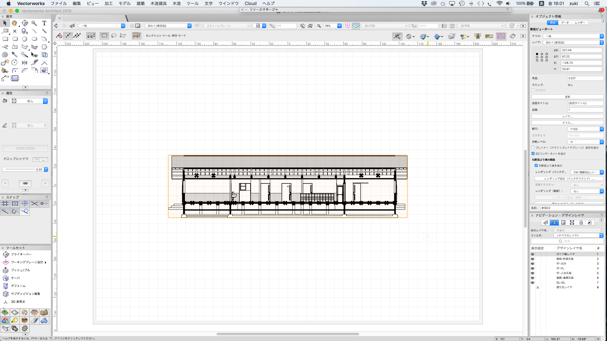
Task: Open the Sht-1 [断面図] layer dropdown in toolbar
Action: (x=168, y=26)
